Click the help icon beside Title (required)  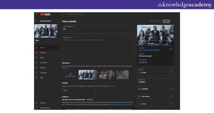74,26
